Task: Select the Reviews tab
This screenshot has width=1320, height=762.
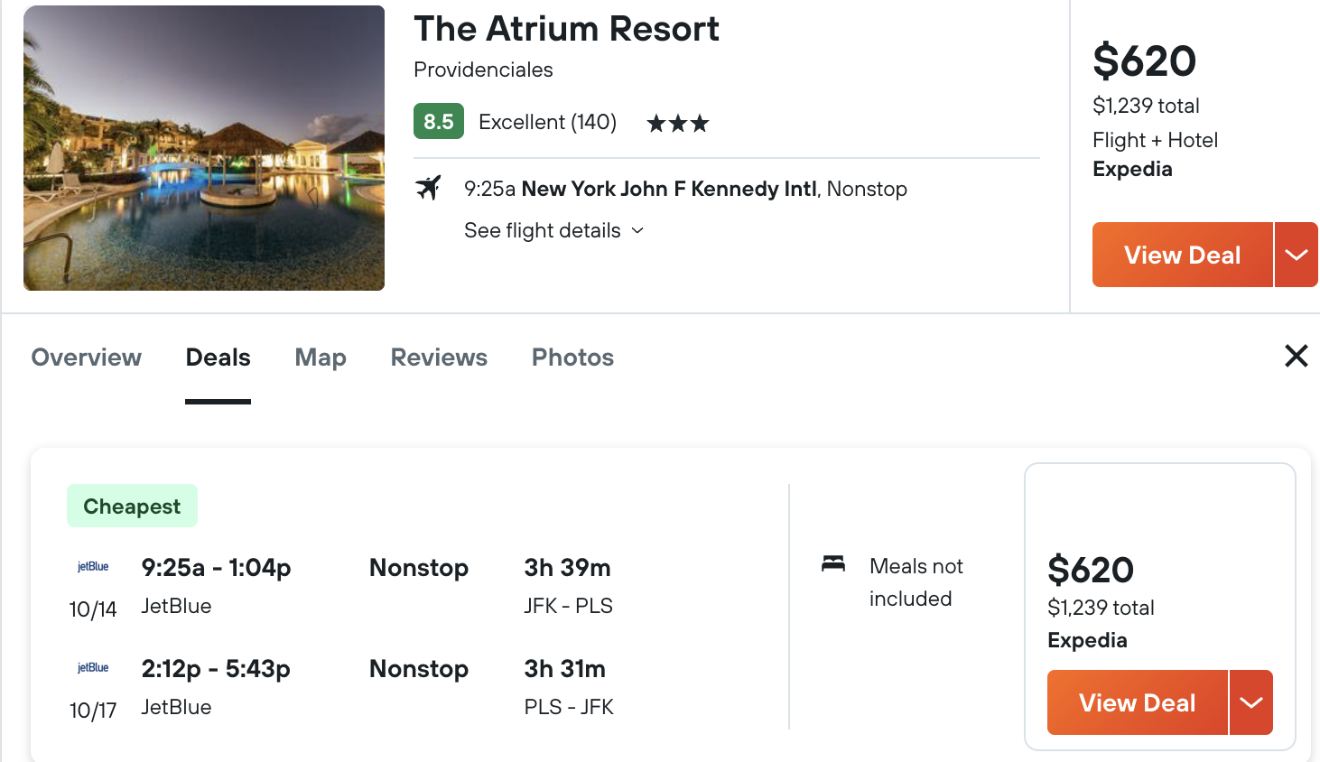Action: coord(439,358)
